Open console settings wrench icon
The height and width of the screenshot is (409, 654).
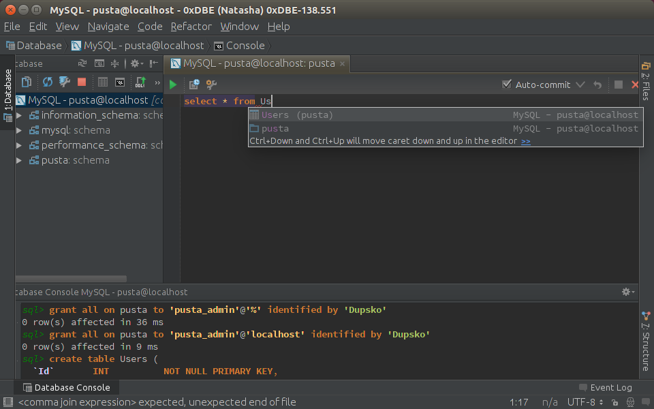[x=211, y=85]
